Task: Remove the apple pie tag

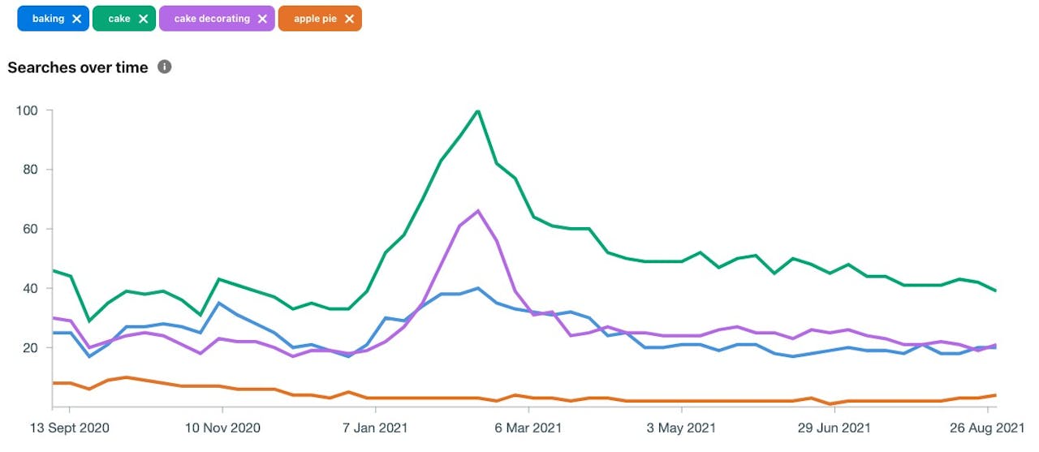Action: pos(349,19)
